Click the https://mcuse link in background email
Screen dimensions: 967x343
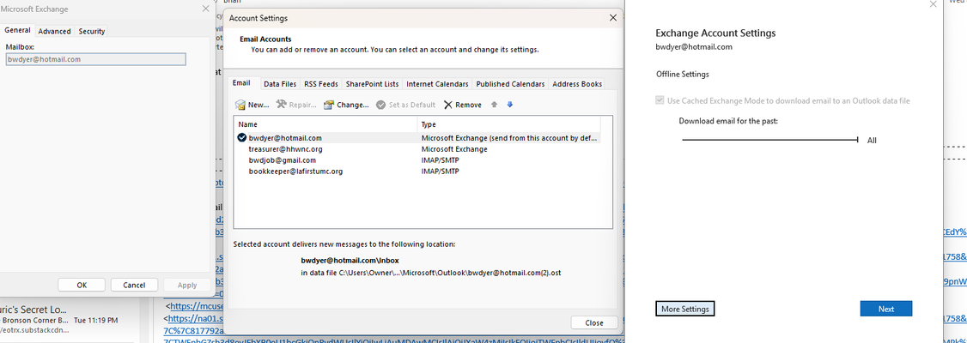(195, 305)
